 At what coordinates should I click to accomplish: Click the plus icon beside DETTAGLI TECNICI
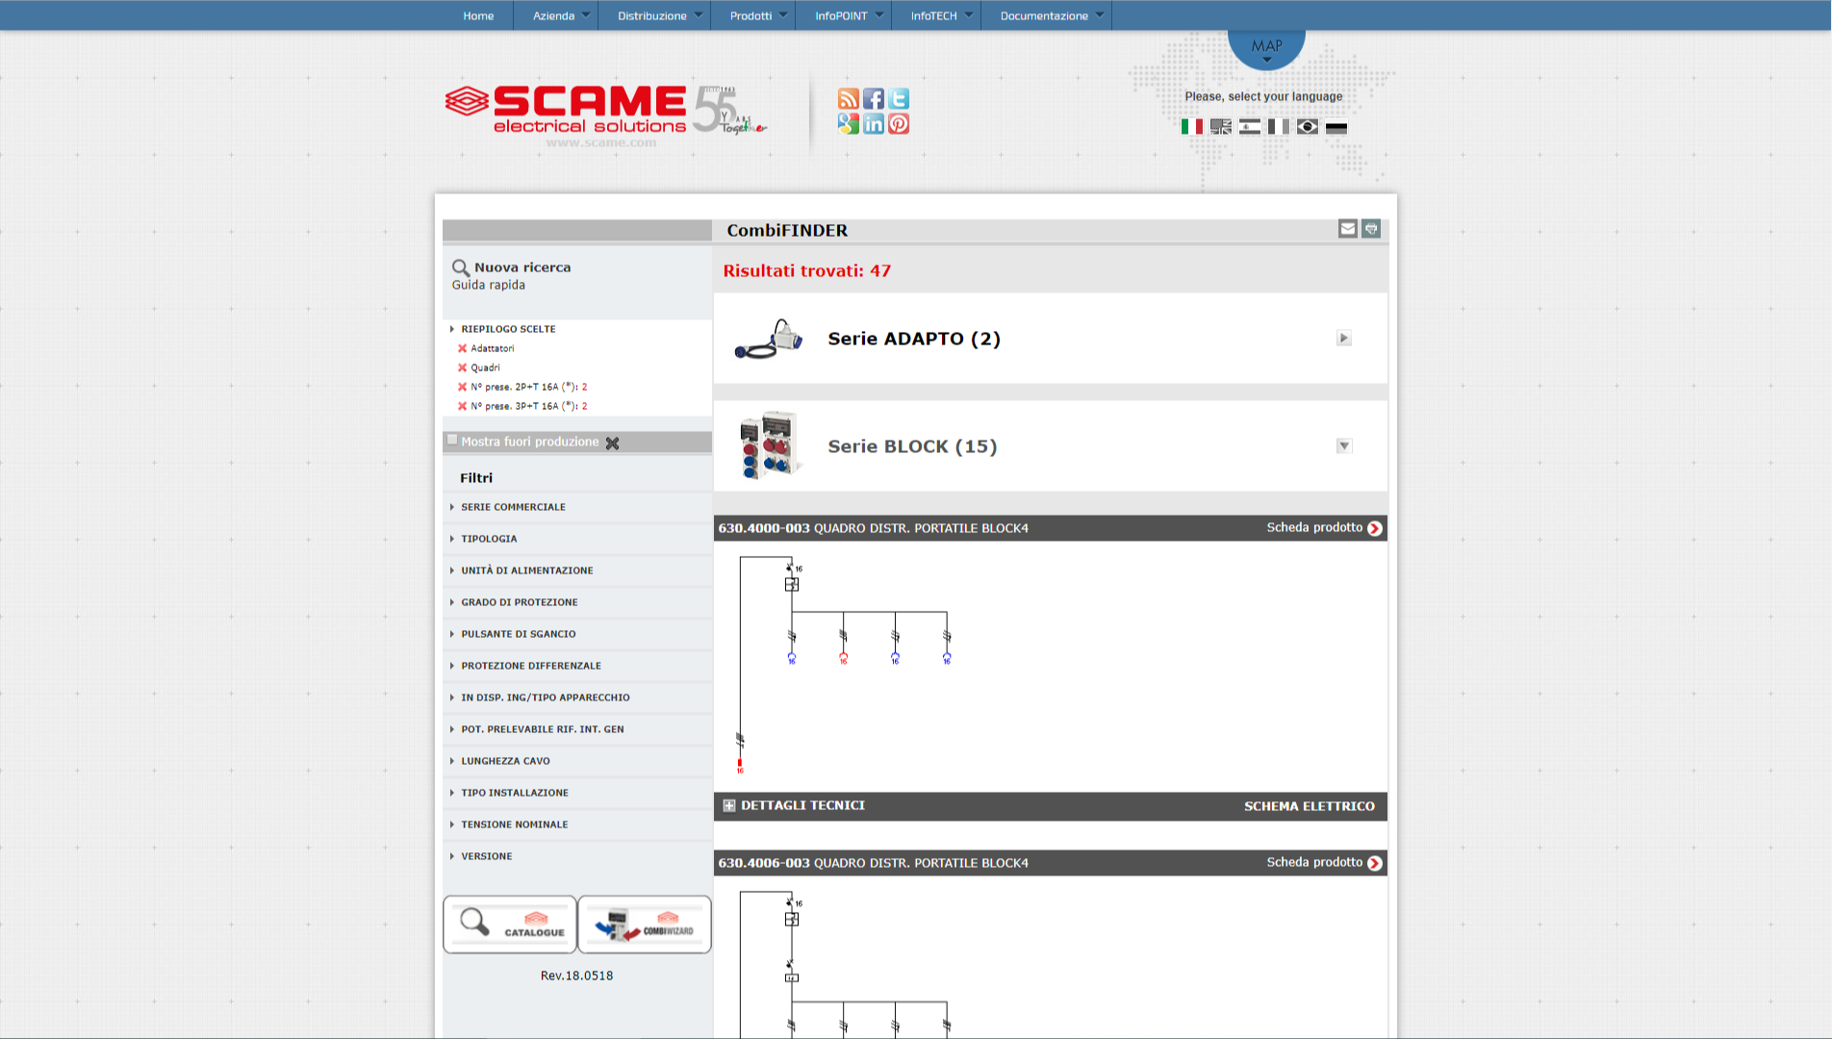(x=729, y=806)
